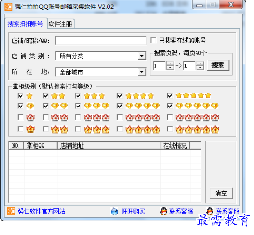254x235 pixels.
Task: Click the first 联系客服 link
Action: pos(181,211)
